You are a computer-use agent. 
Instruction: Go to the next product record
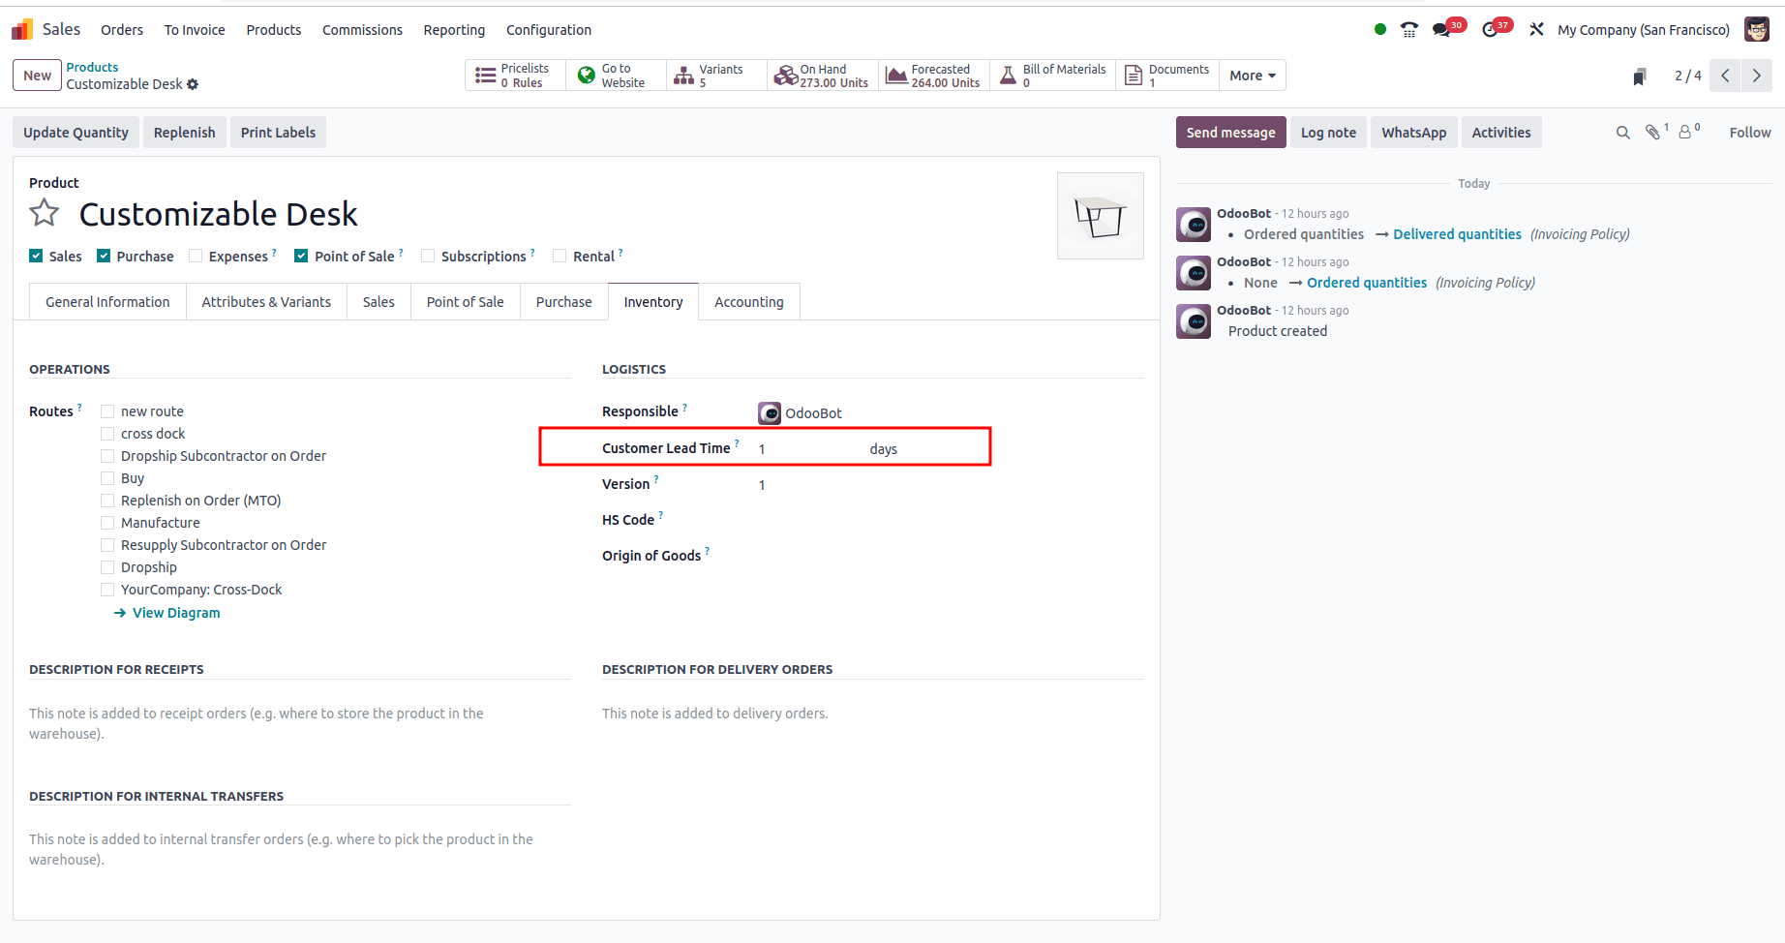click(1756, 76)
